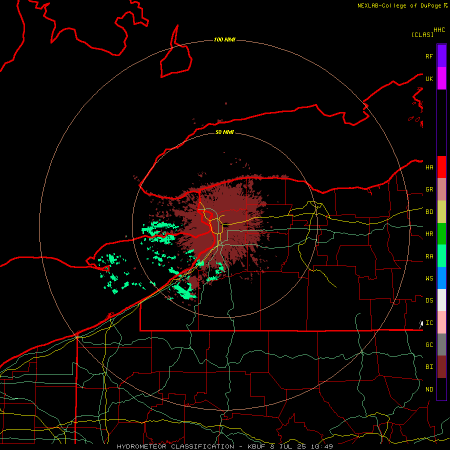This screenshot has width=450, height=450.
Task: Click the 'BI' legend label
Action: pos(429,367)
